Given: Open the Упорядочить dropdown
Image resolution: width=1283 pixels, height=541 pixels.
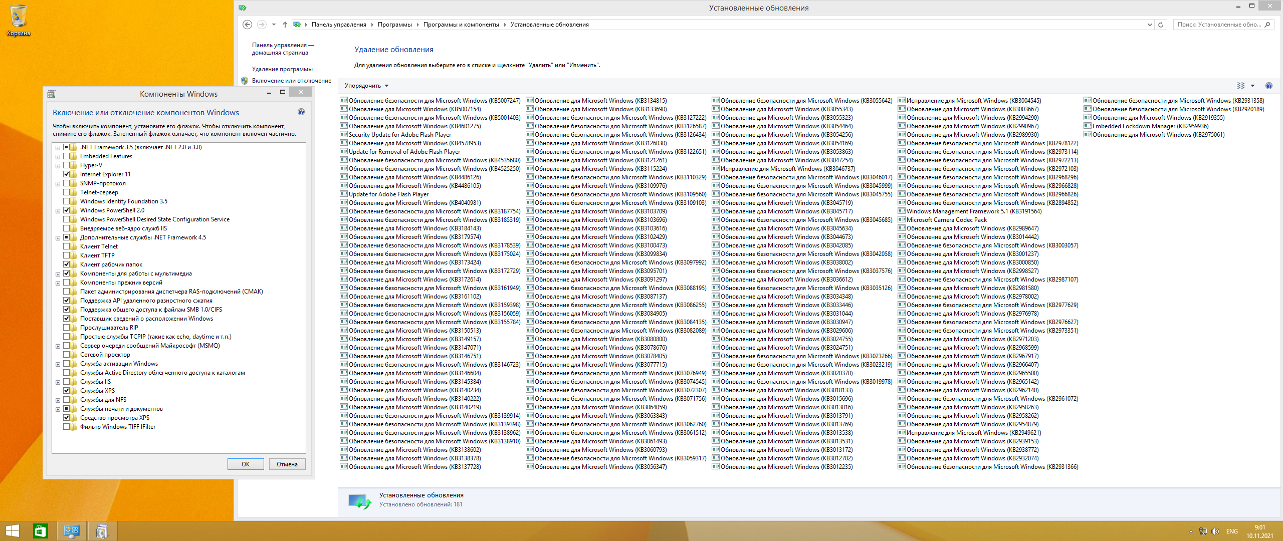Looking at the screenshot, I should 366,86.
